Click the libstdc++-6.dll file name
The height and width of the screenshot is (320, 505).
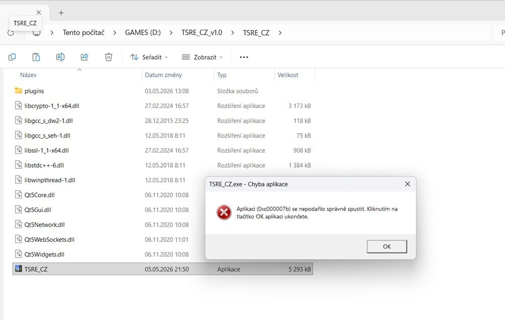point(44,165)
